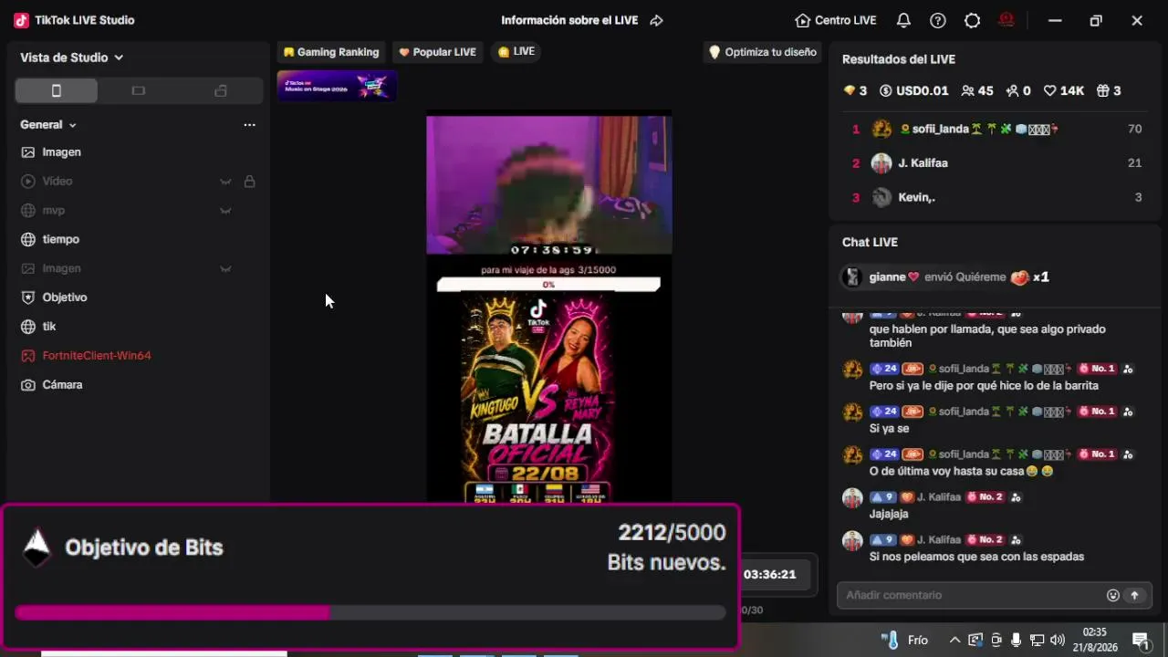Open the Windows weather widget Frío
The width and height of the screenshot is (1168, 657).
(904, 640)
